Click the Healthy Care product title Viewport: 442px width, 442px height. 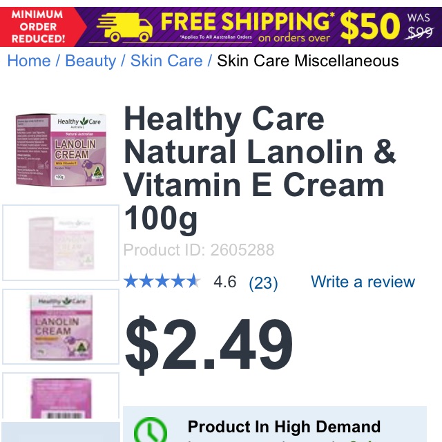(x=260, y=169)
